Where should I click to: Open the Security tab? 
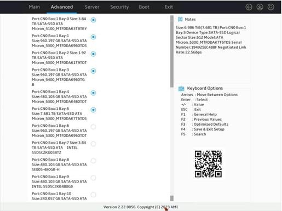[x=119, y=7]
